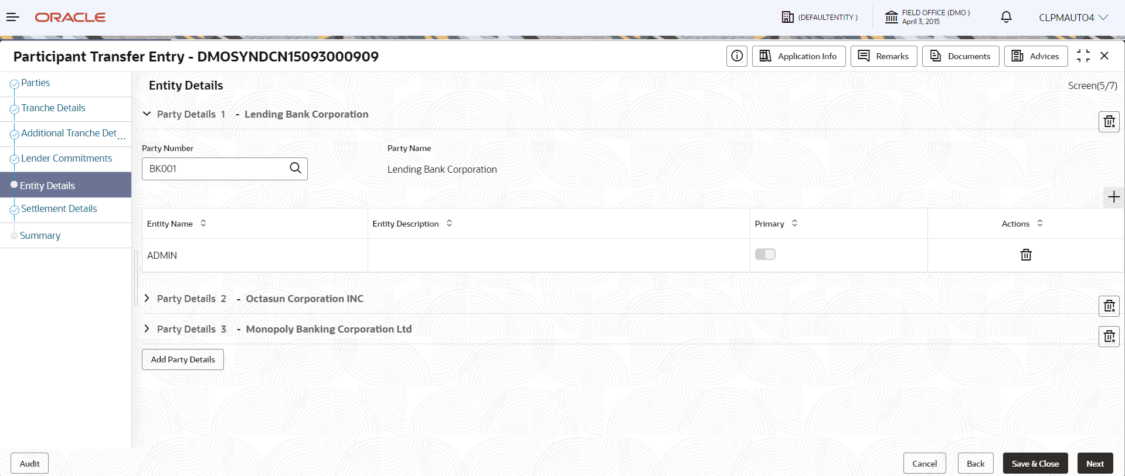The height and width of the screenshot is (476, 1125).
Task: Open the hamburger navigation menu
Action: (x=13, y=18)
